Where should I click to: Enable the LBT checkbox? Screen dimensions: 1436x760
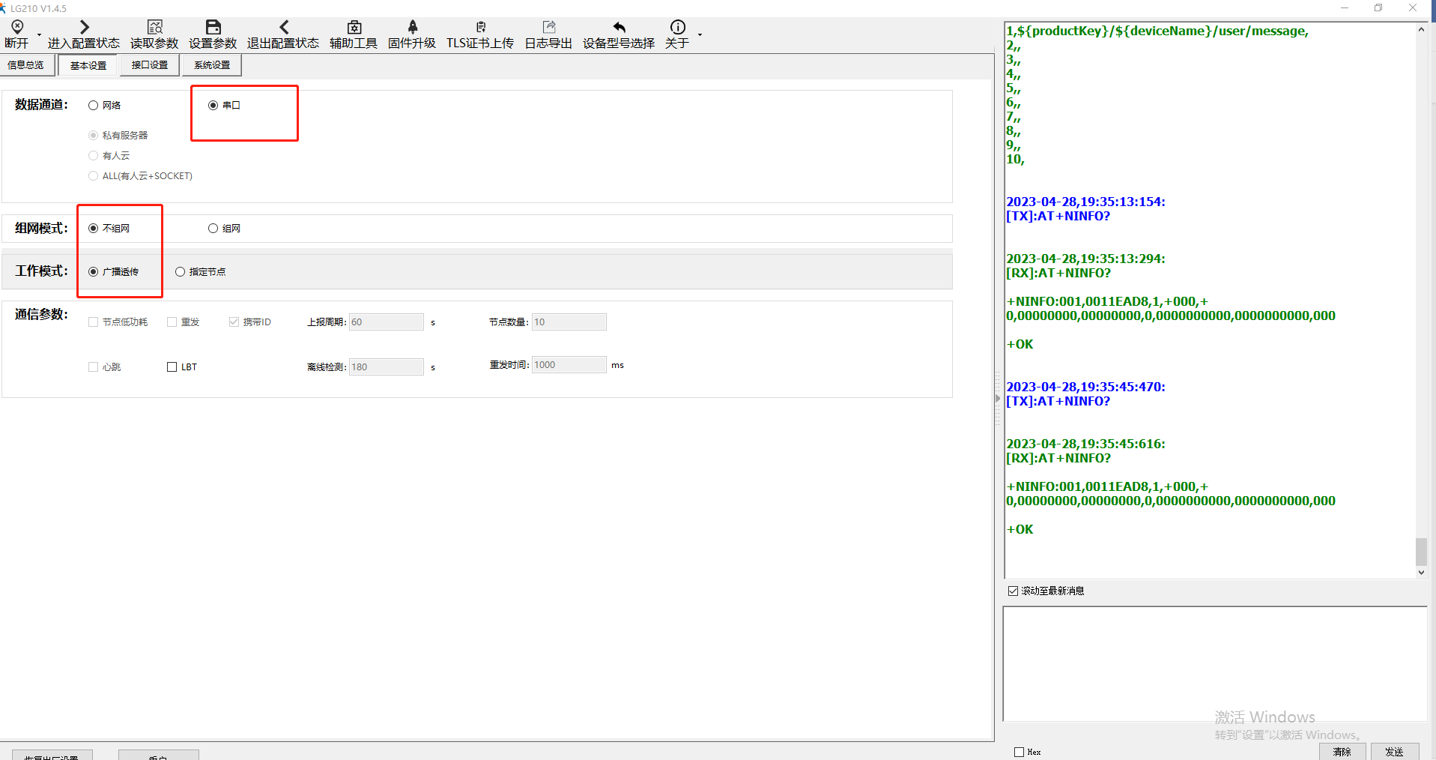click(x=172, y=367)
